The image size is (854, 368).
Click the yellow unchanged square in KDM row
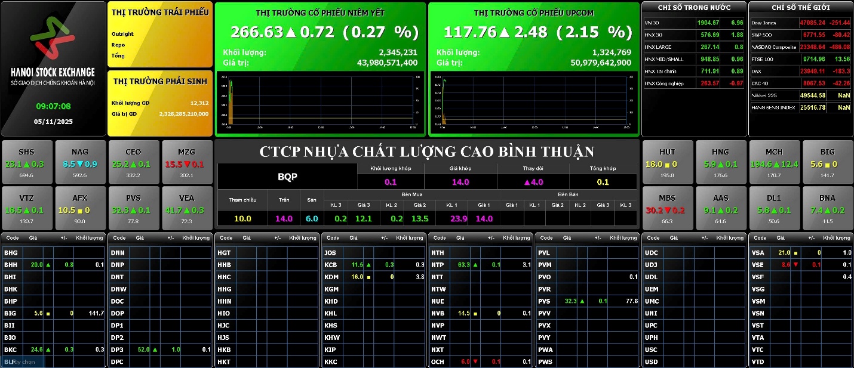[x=368, y=277]
